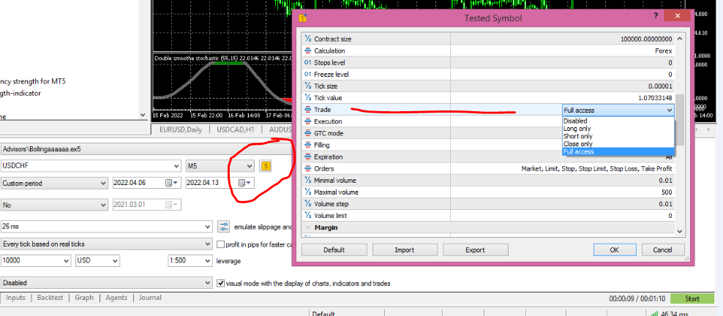This screenshot has width=723, height=316.
Task: Choose Close only in the Trade mode list
Action: tap(618, 143)
